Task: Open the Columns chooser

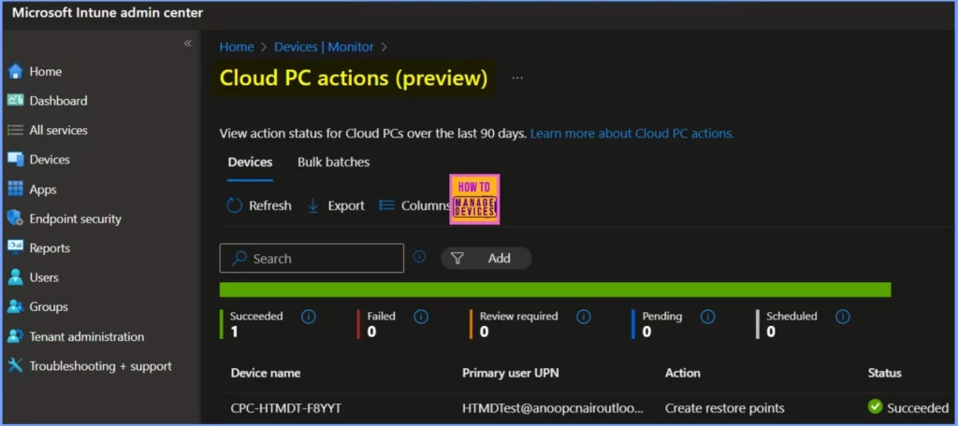Action: pos(414,206)
